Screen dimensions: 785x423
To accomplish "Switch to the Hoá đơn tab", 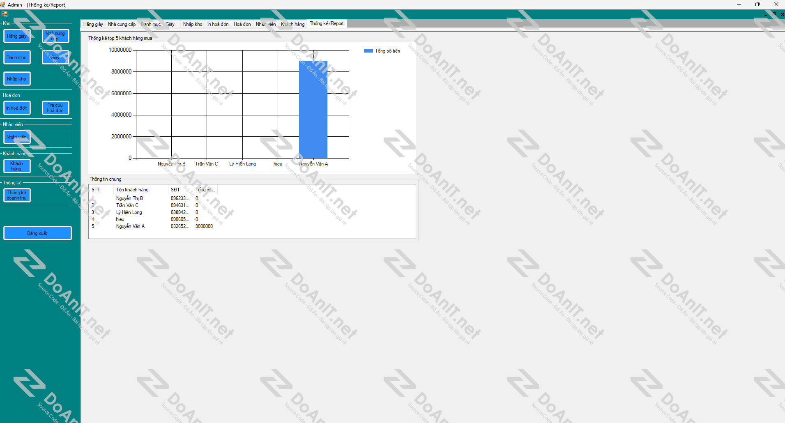I will (242, 24).
